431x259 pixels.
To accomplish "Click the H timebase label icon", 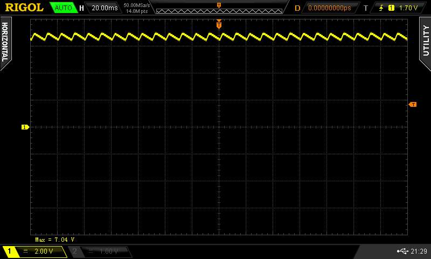I will click(81, 8).
